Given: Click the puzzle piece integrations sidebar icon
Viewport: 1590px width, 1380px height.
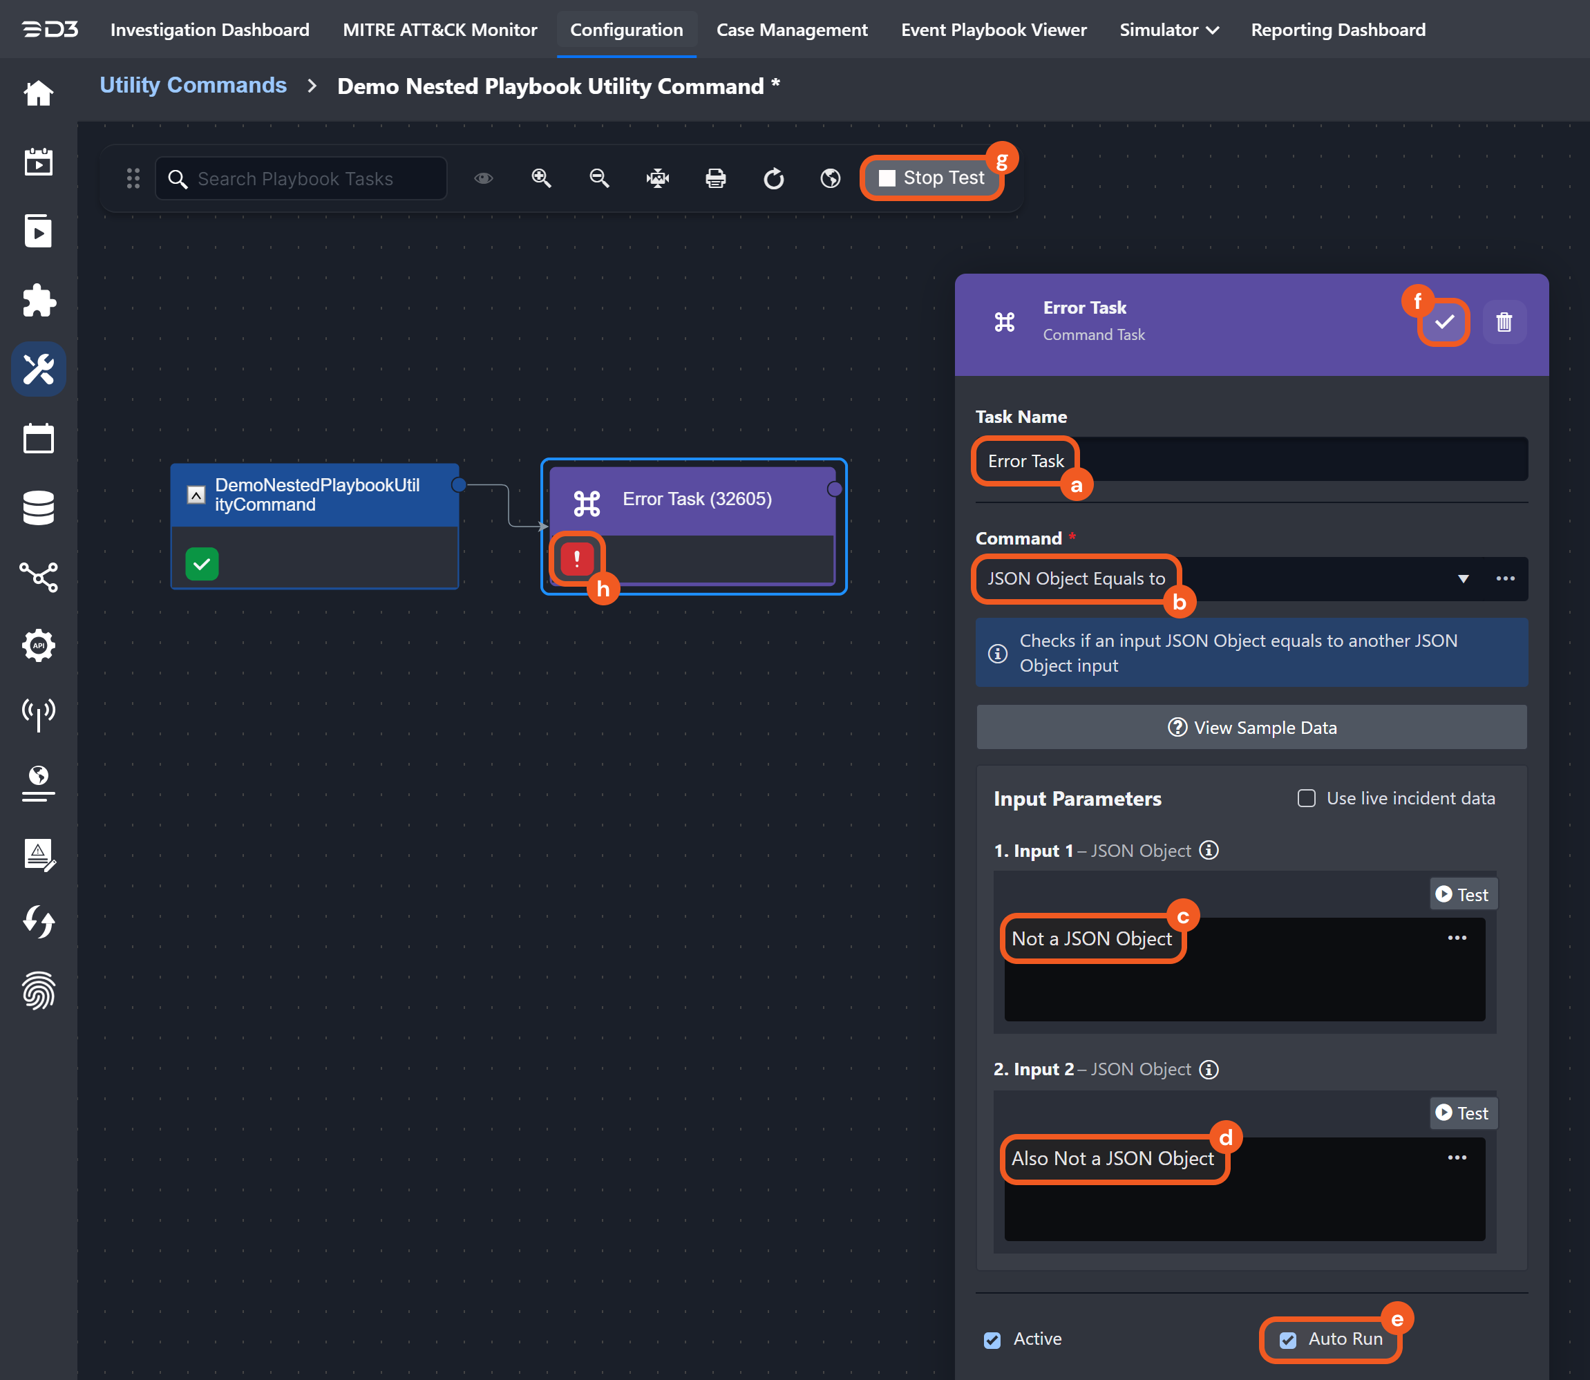Looking at the screenshot, I should 39,301.
